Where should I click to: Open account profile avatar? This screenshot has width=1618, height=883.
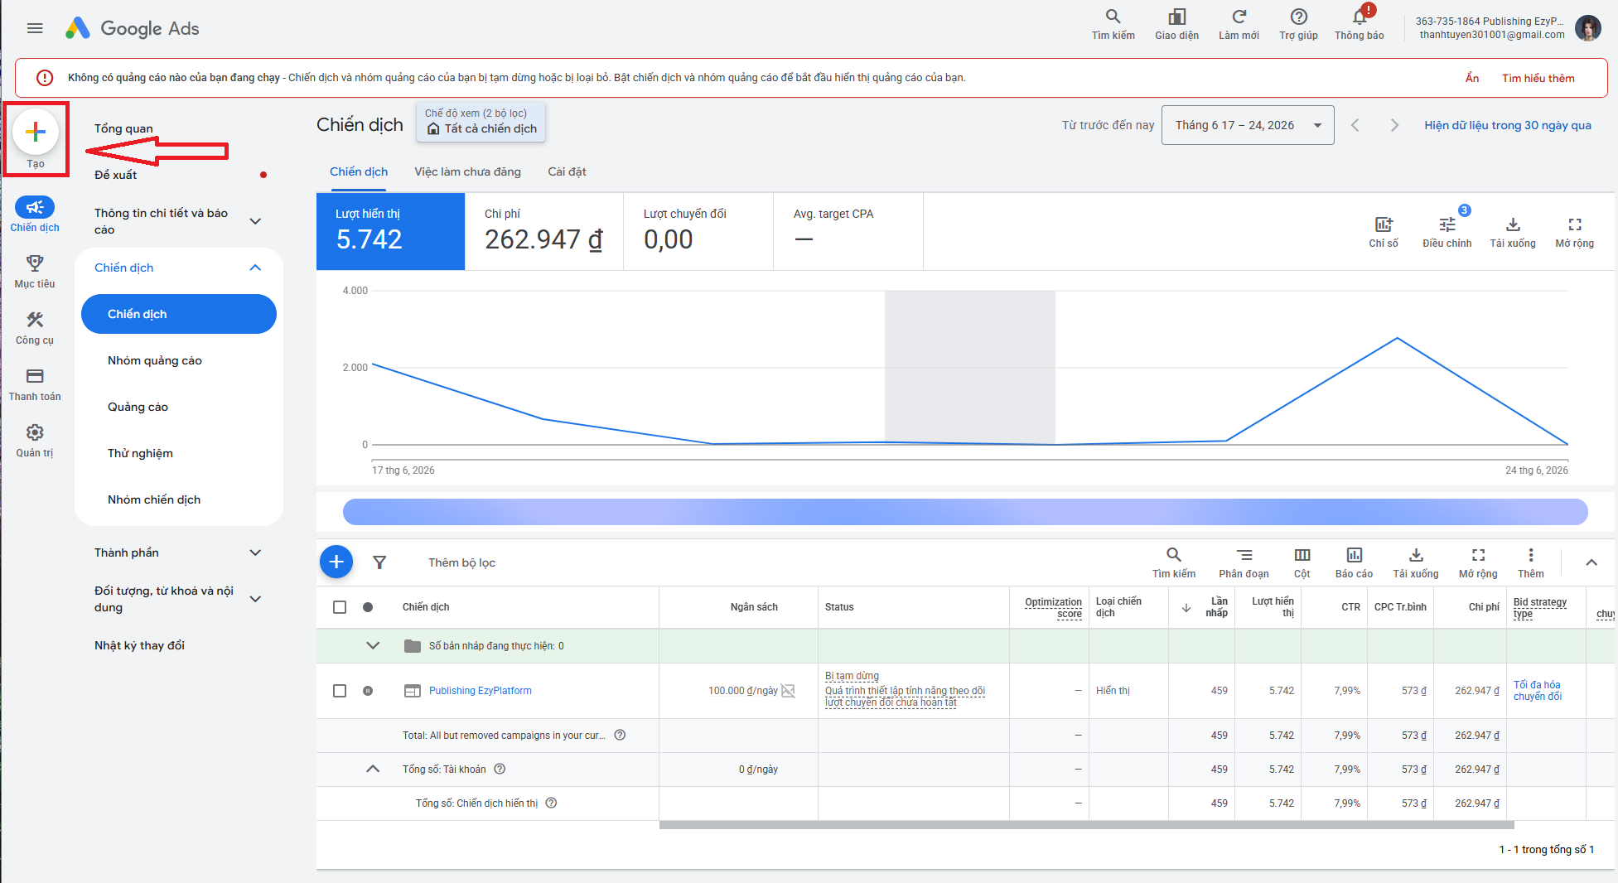pos(1587,28)
